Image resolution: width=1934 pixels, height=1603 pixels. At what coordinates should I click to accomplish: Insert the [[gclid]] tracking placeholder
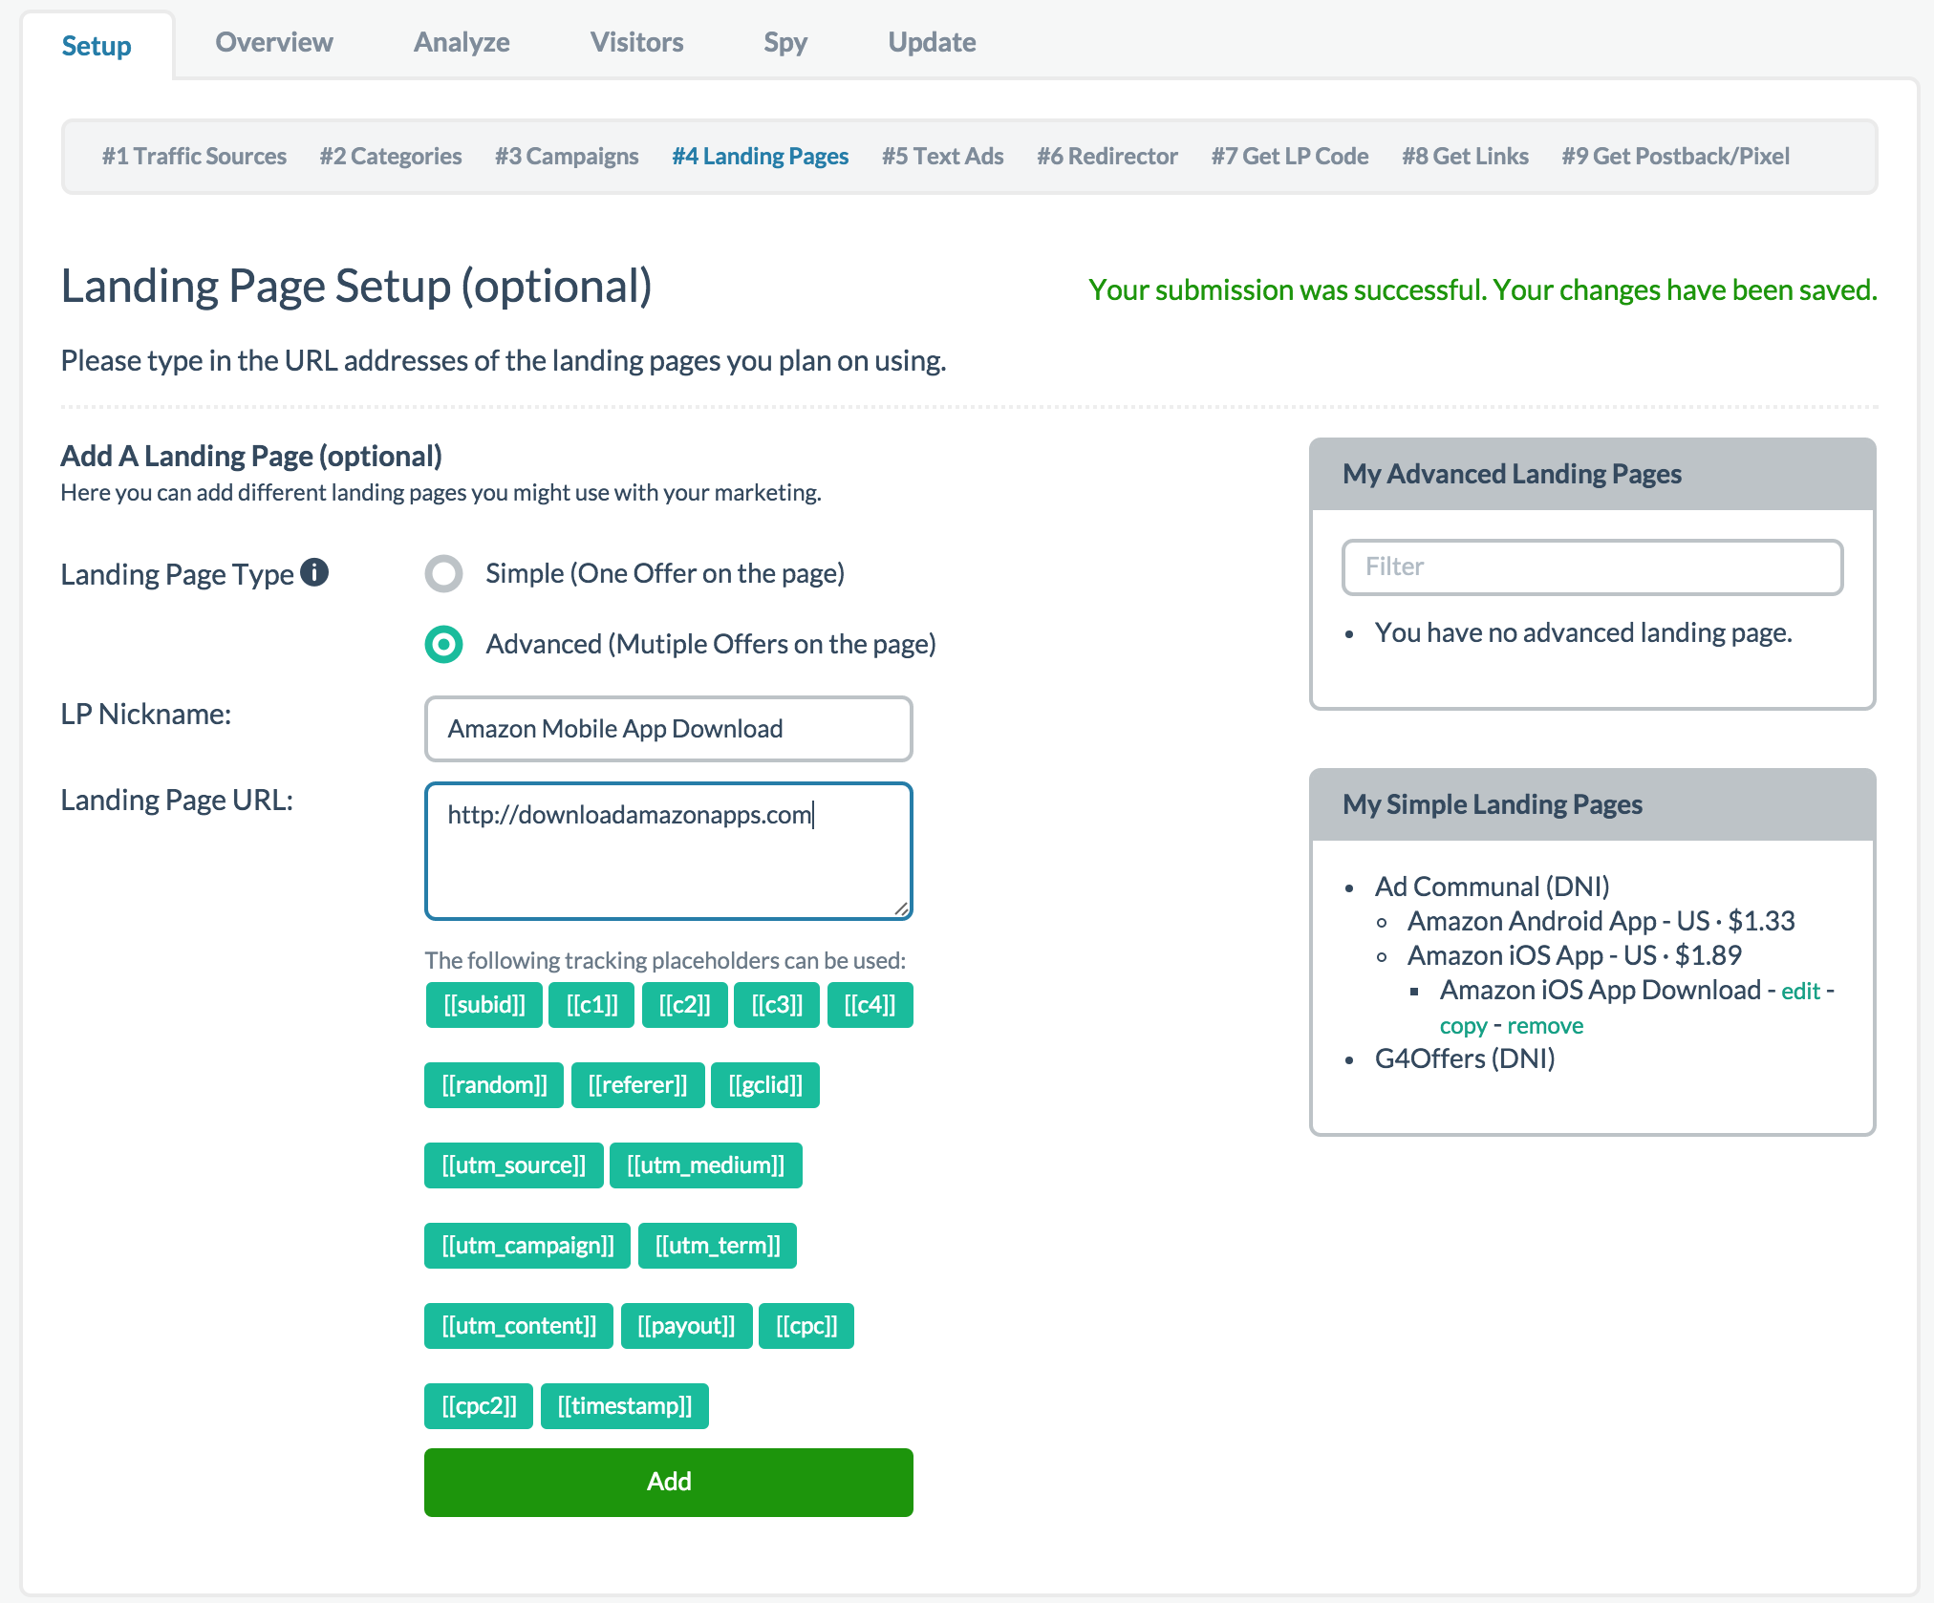[x=765, y=1084]
